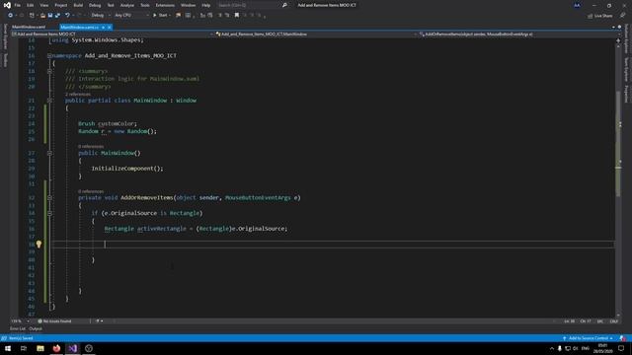Collapse the MainWindow class on line 21
The image size is (632, 355).
[49, 101]
